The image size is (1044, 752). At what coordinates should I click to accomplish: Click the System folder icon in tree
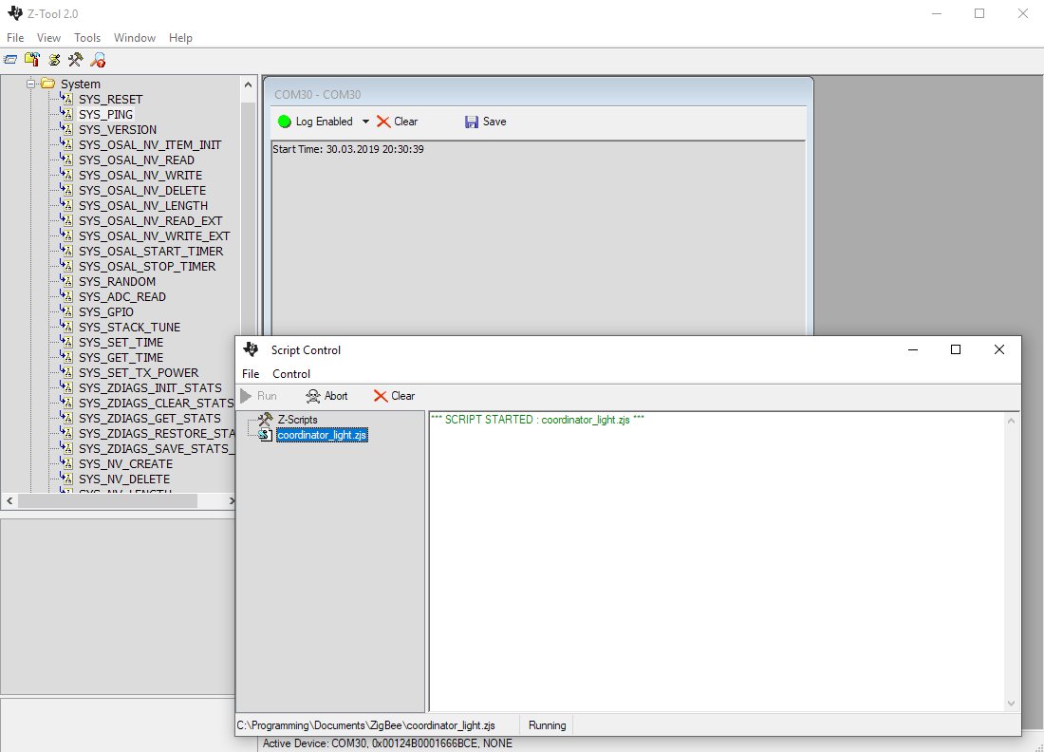click(48, 84)
